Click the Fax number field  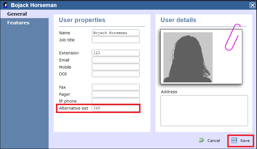[x=116, y=87]
